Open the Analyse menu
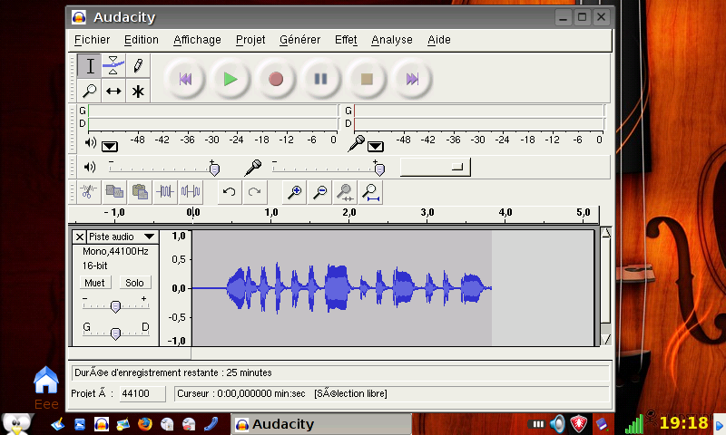 (x=392, y=40)
